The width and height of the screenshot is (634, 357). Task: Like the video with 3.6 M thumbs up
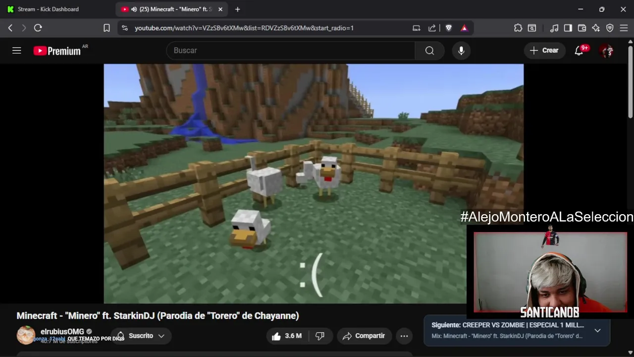(287, 336)
